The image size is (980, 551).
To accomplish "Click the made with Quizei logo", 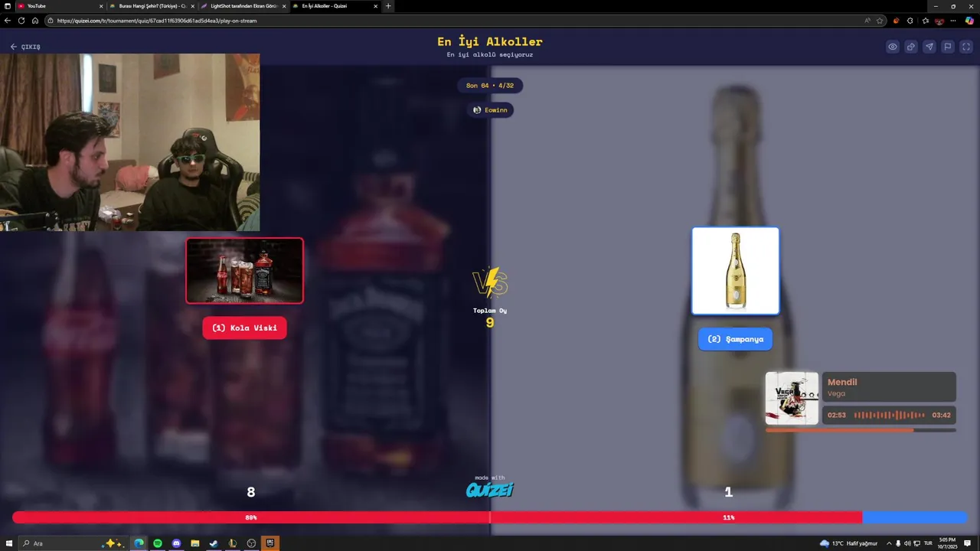I will tap(490, 487).
